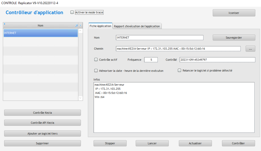Click "Ajouter un logiciel tiers" button
The height and width of the screenshot is (151, 261).
42,134
